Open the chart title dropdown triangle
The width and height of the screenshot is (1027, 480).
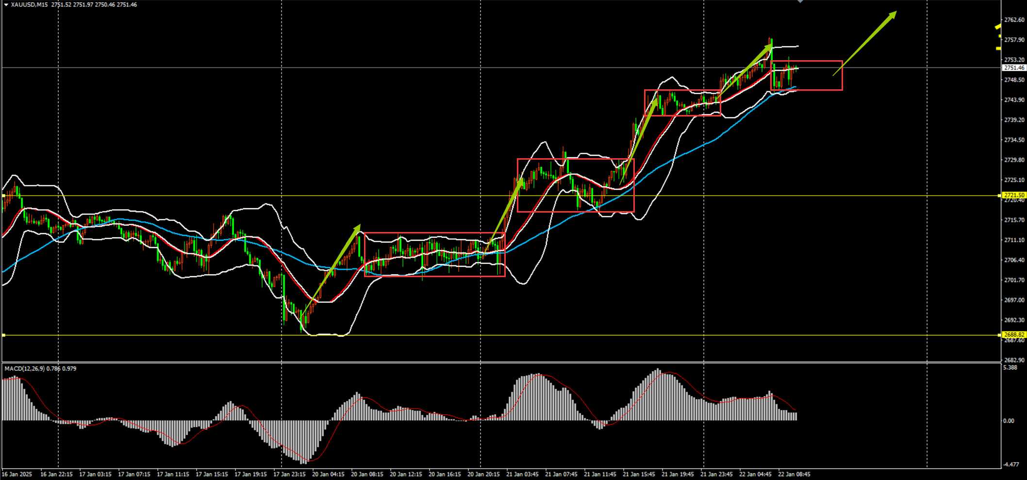[6, 5]
